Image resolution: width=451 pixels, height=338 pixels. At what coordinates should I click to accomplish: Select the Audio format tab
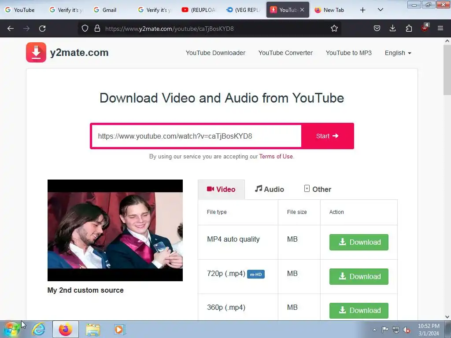(270, 189)
